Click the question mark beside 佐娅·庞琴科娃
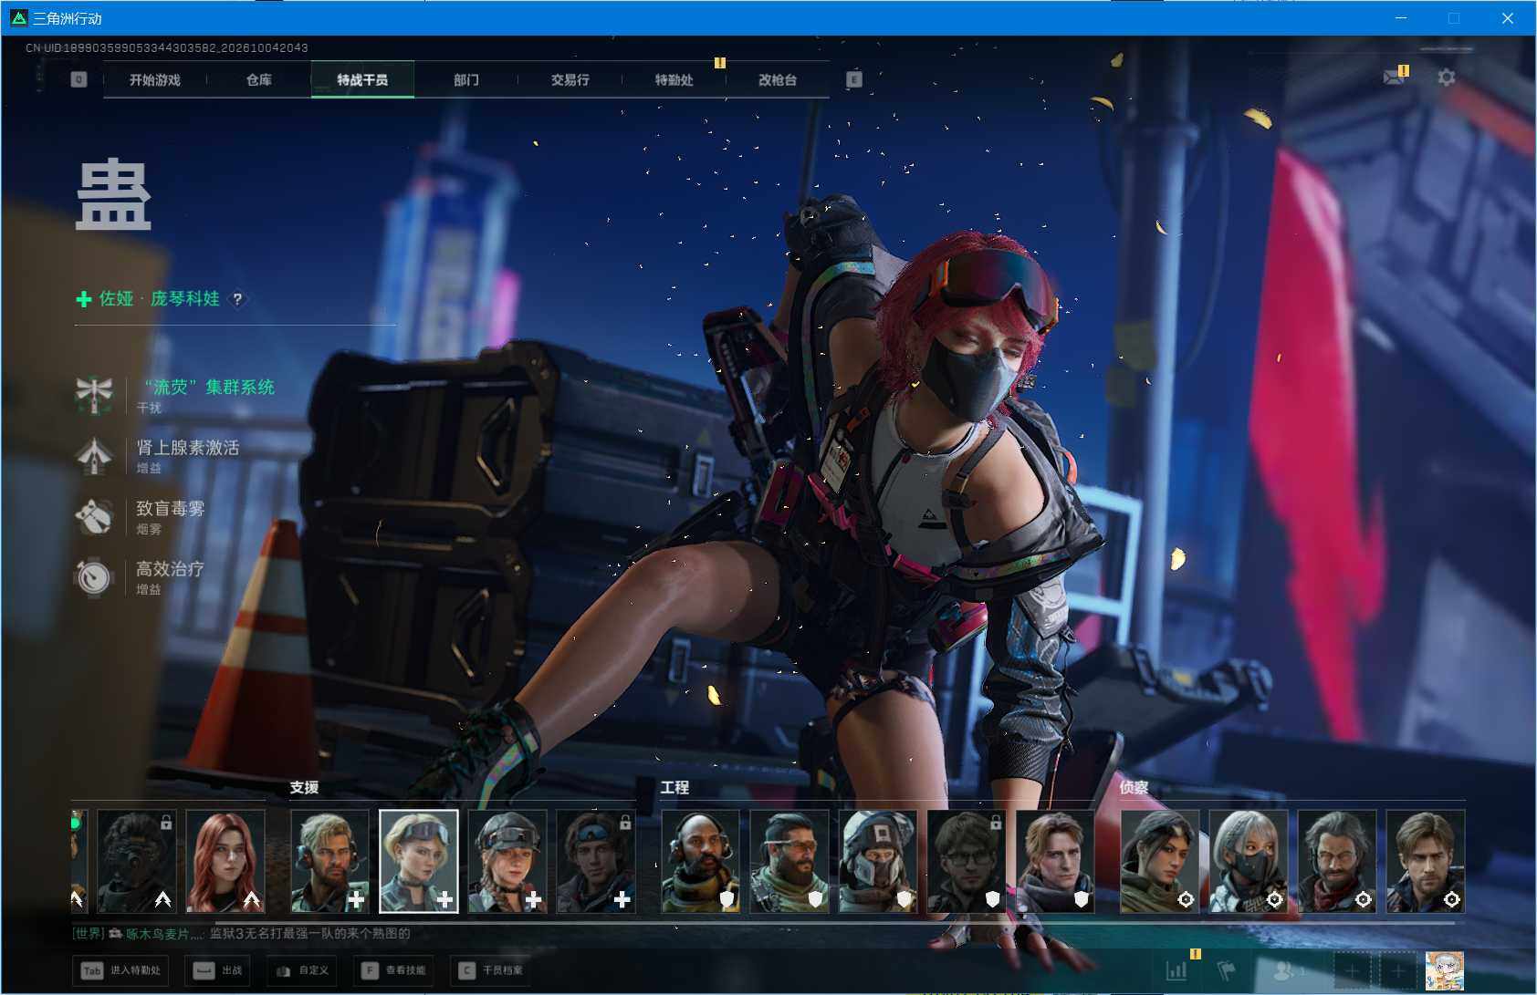1537x995 pixels. pos(237,299)
